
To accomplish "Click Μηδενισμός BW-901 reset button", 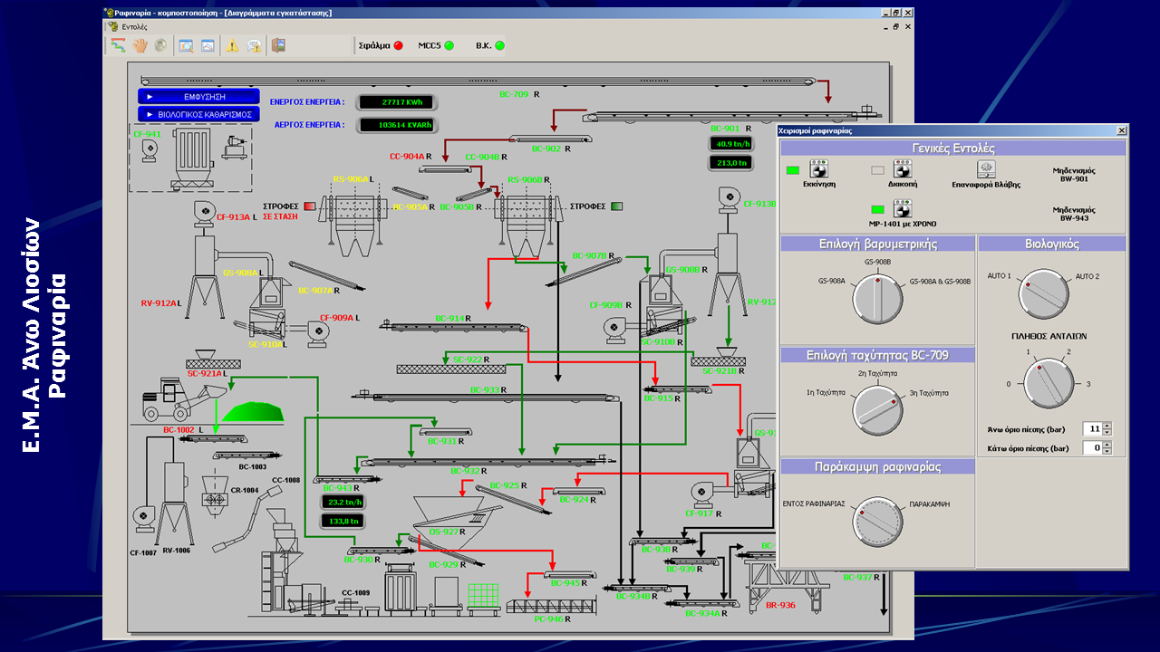I will tap(1074, 175).
